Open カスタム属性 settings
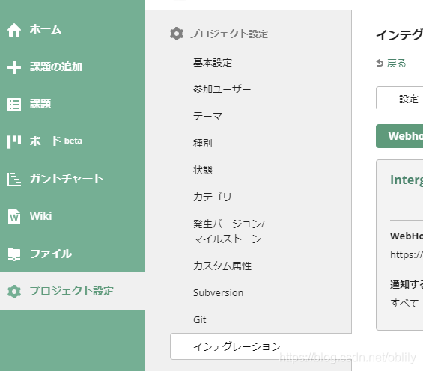The height and width of the screenshot is (371, 423). tap(222, 266)
